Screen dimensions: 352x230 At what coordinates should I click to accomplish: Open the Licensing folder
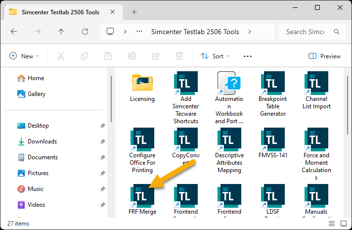pyautogui.click(x=142, y=83)
